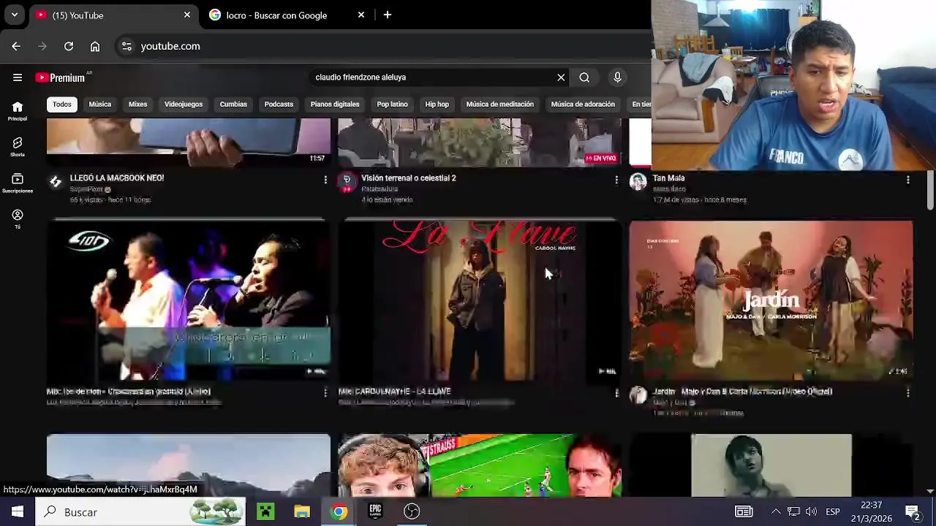Select the Música filter chip

100,104
